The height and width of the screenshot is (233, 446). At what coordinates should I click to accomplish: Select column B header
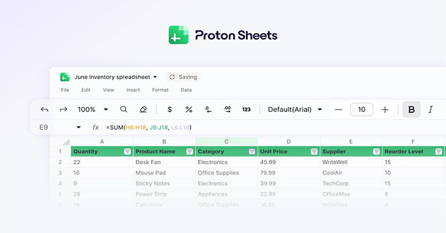point(164,141)
